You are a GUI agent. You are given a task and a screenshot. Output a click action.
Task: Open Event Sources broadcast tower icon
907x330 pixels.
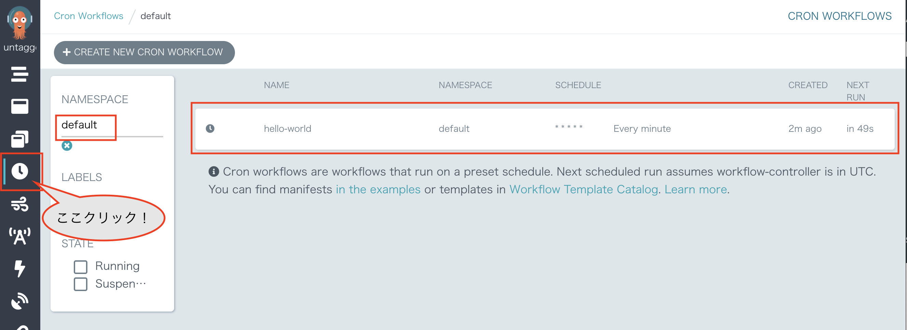tap(20, 236)
